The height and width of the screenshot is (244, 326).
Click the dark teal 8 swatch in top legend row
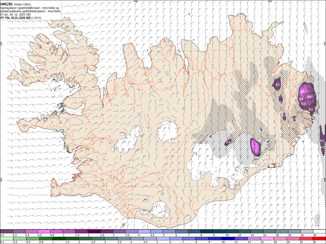click(207, 231)
